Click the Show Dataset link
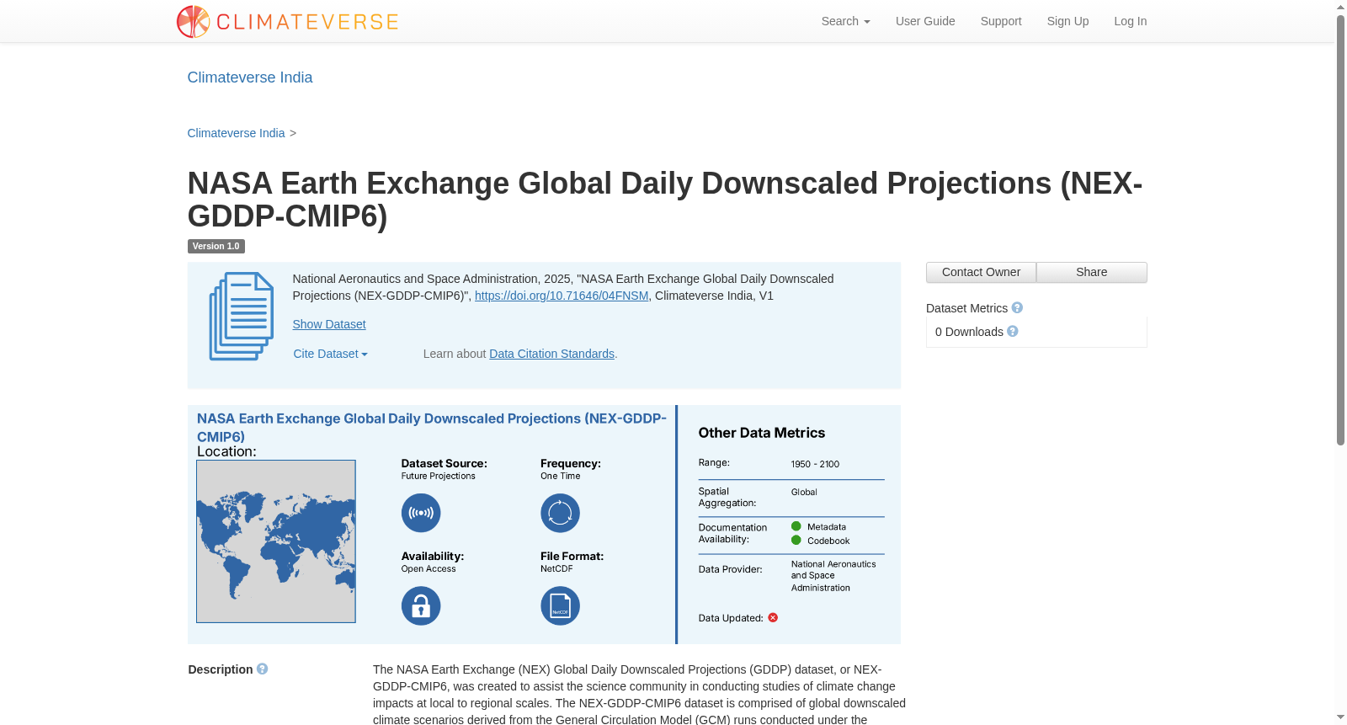 329,324
